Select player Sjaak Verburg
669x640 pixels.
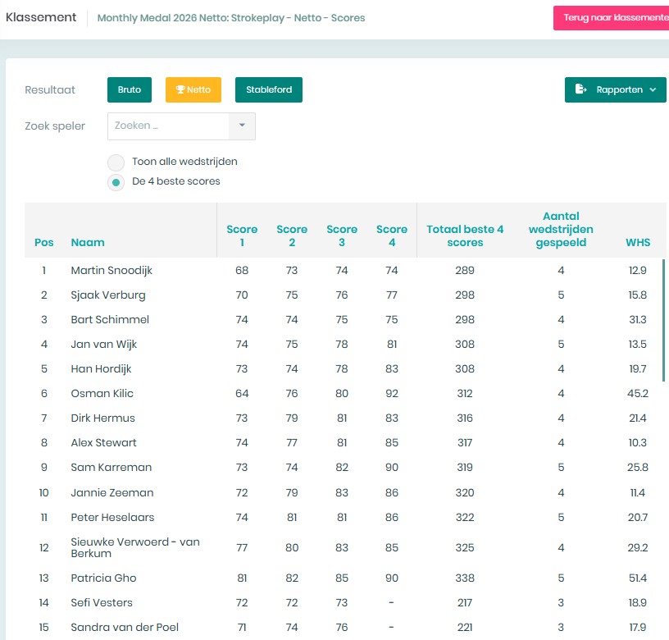point(108,295)
